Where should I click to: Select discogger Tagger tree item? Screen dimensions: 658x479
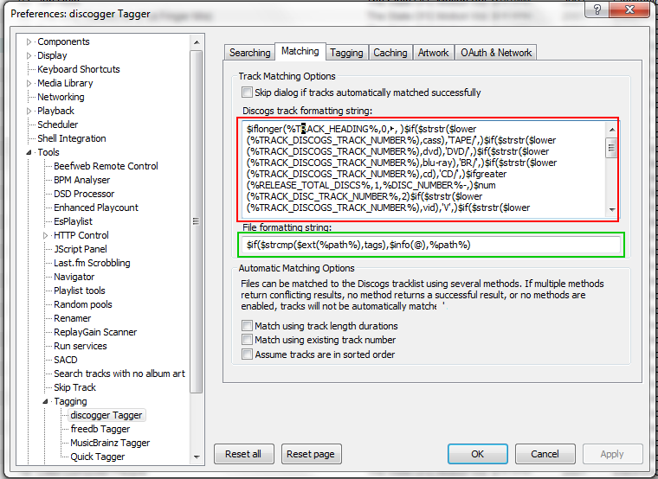tap(106, 415)
